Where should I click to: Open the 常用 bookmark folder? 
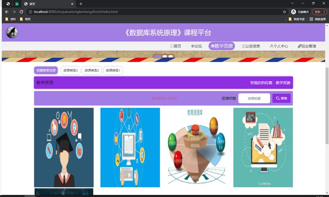(25, 19)
